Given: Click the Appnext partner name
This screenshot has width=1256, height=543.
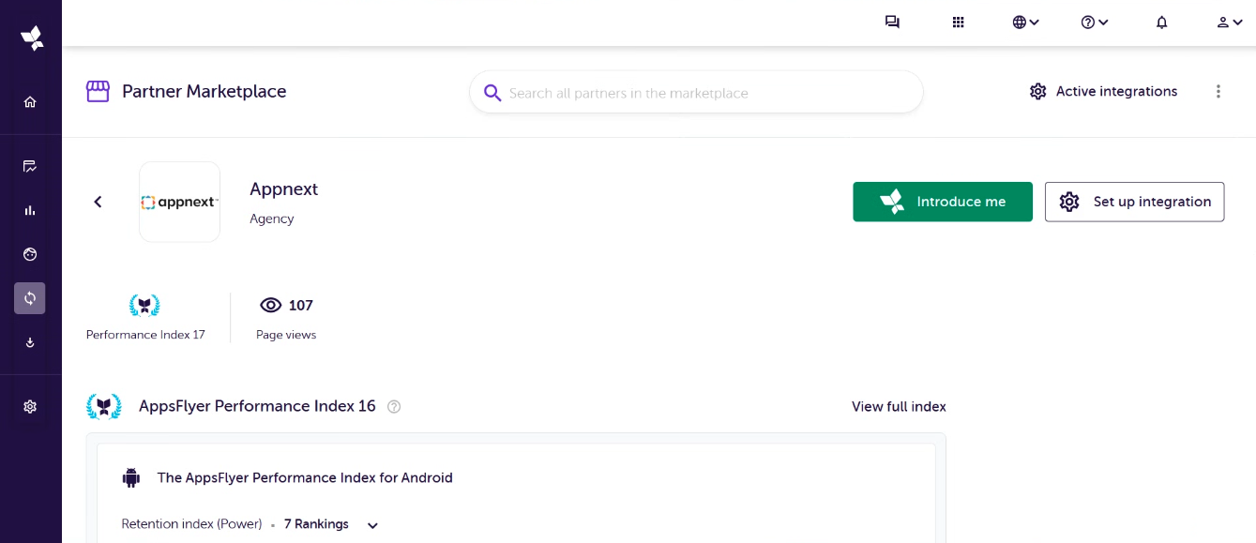Looking at the screenshot, I should click(283, 189).
